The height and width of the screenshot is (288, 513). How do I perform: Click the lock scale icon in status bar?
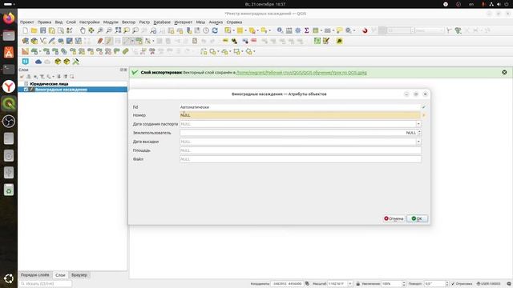[357, 284]
